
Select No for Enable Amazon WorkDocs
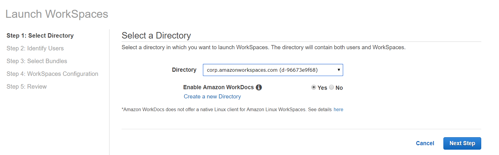331,87
